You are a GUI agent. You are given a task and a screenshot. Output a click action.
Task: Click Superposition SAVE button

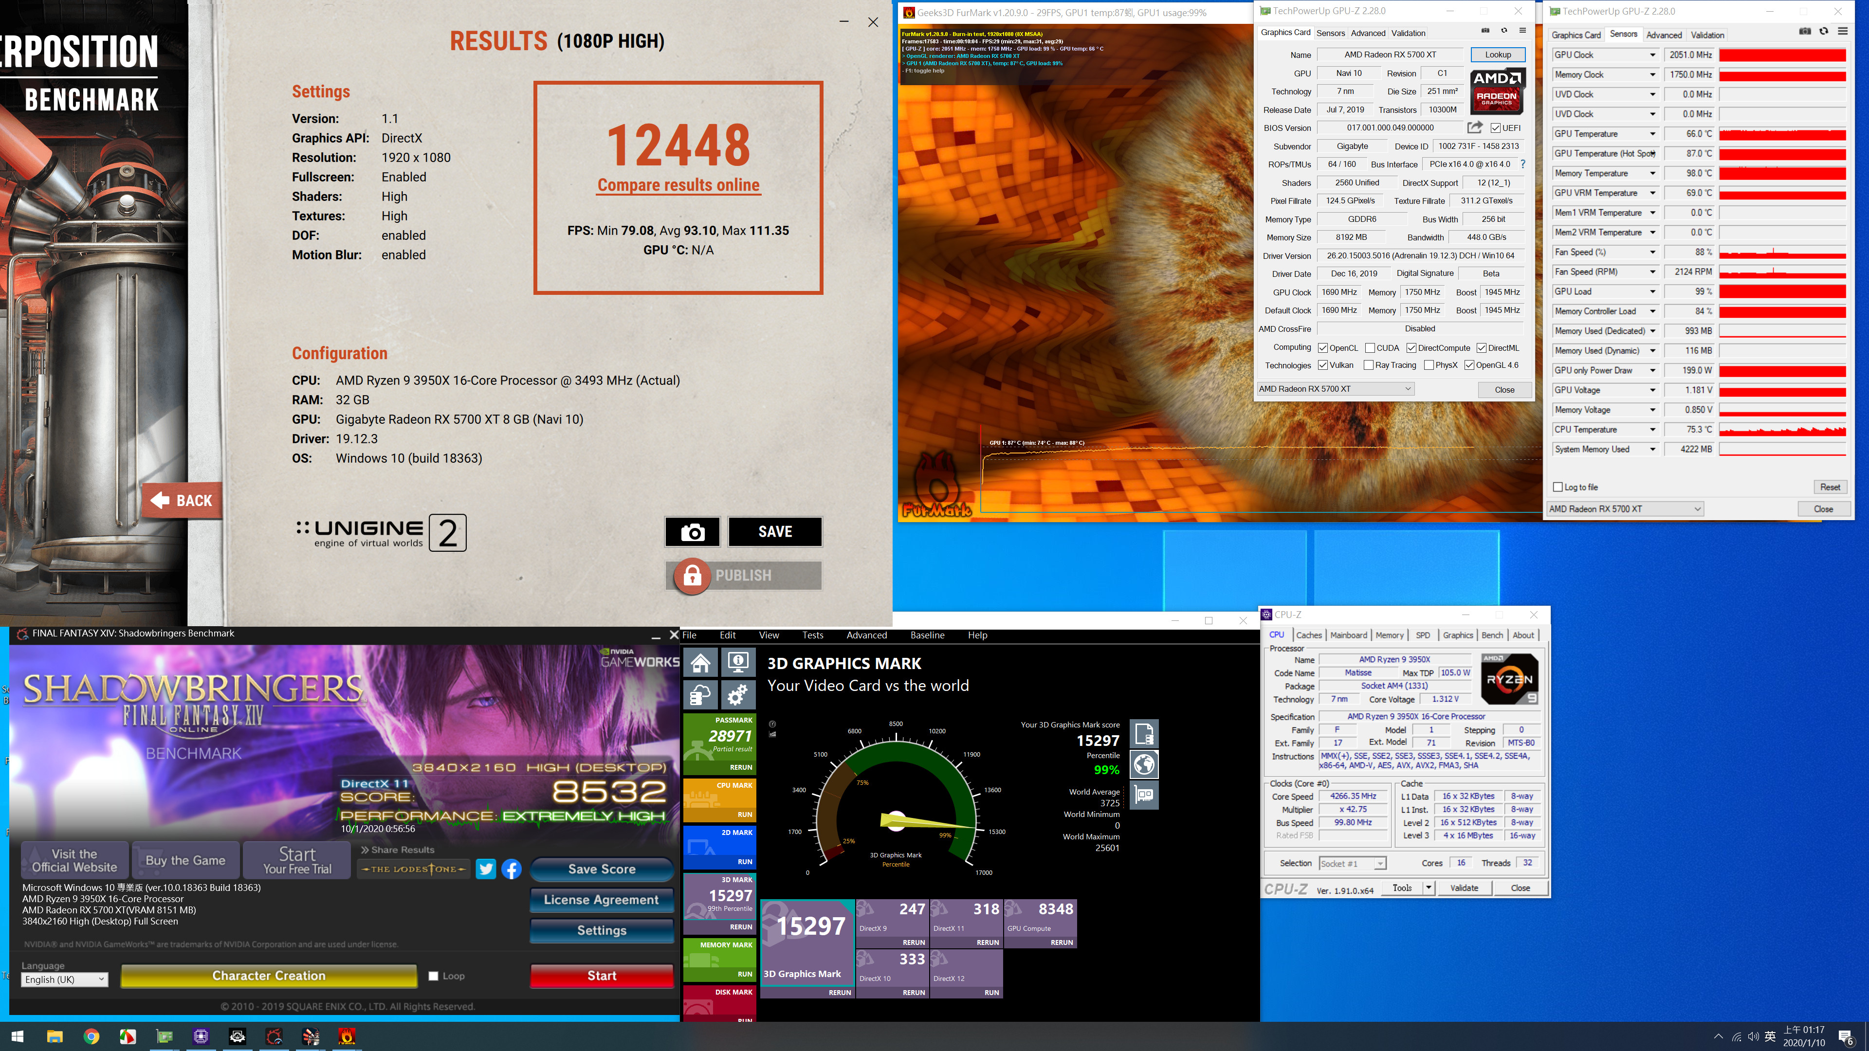[x=775, y=532]
